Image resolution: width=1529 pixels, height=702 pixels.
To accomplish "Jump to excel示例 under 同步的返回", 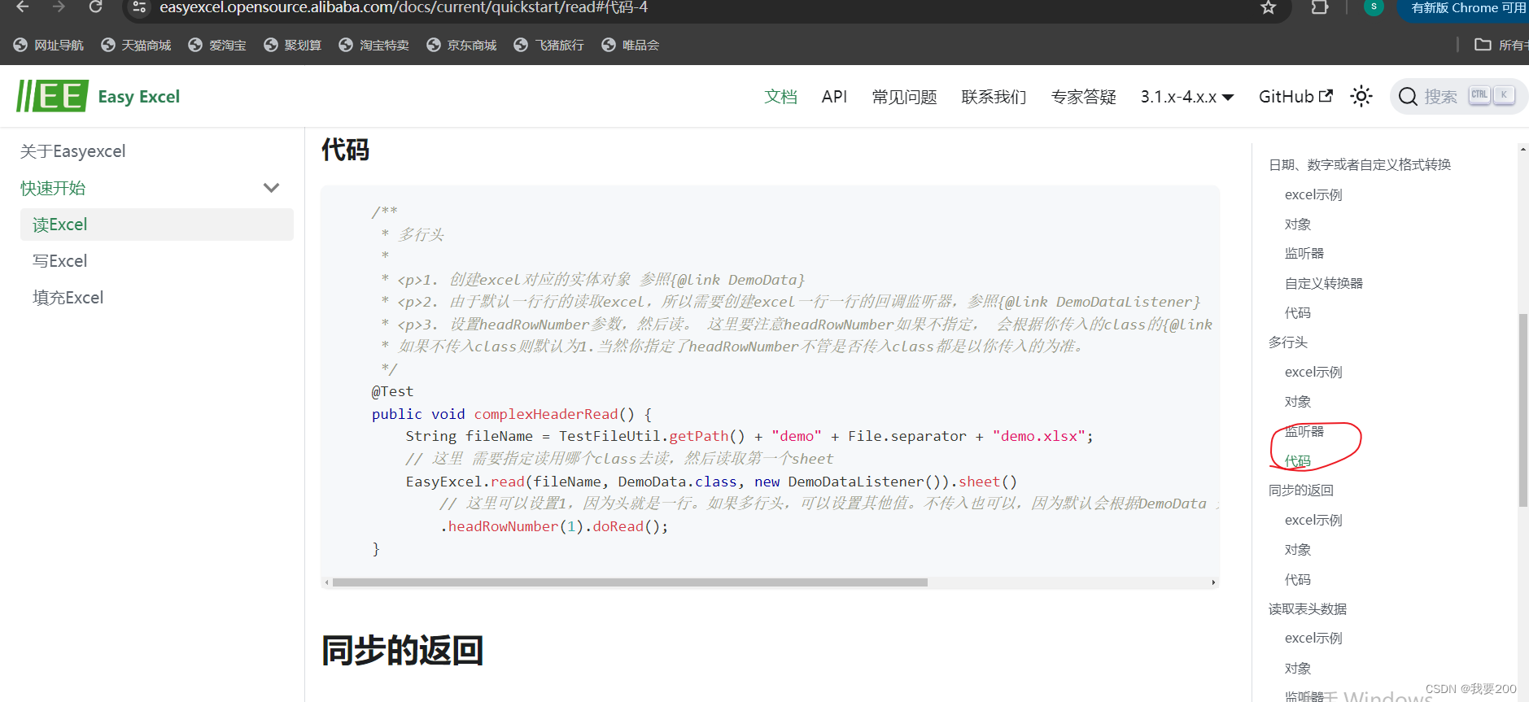I will pos(1313,520).
